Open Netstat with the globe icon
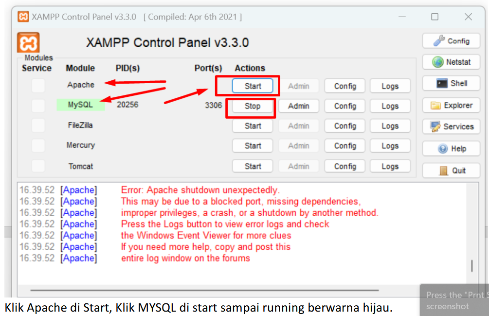This screenshot has height=316, width=489. [x=438, y=62]
